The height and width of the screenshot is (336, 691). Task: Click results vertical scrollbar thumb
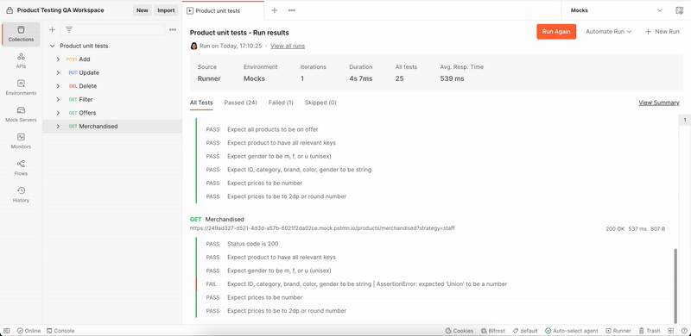tap(675, 286)
